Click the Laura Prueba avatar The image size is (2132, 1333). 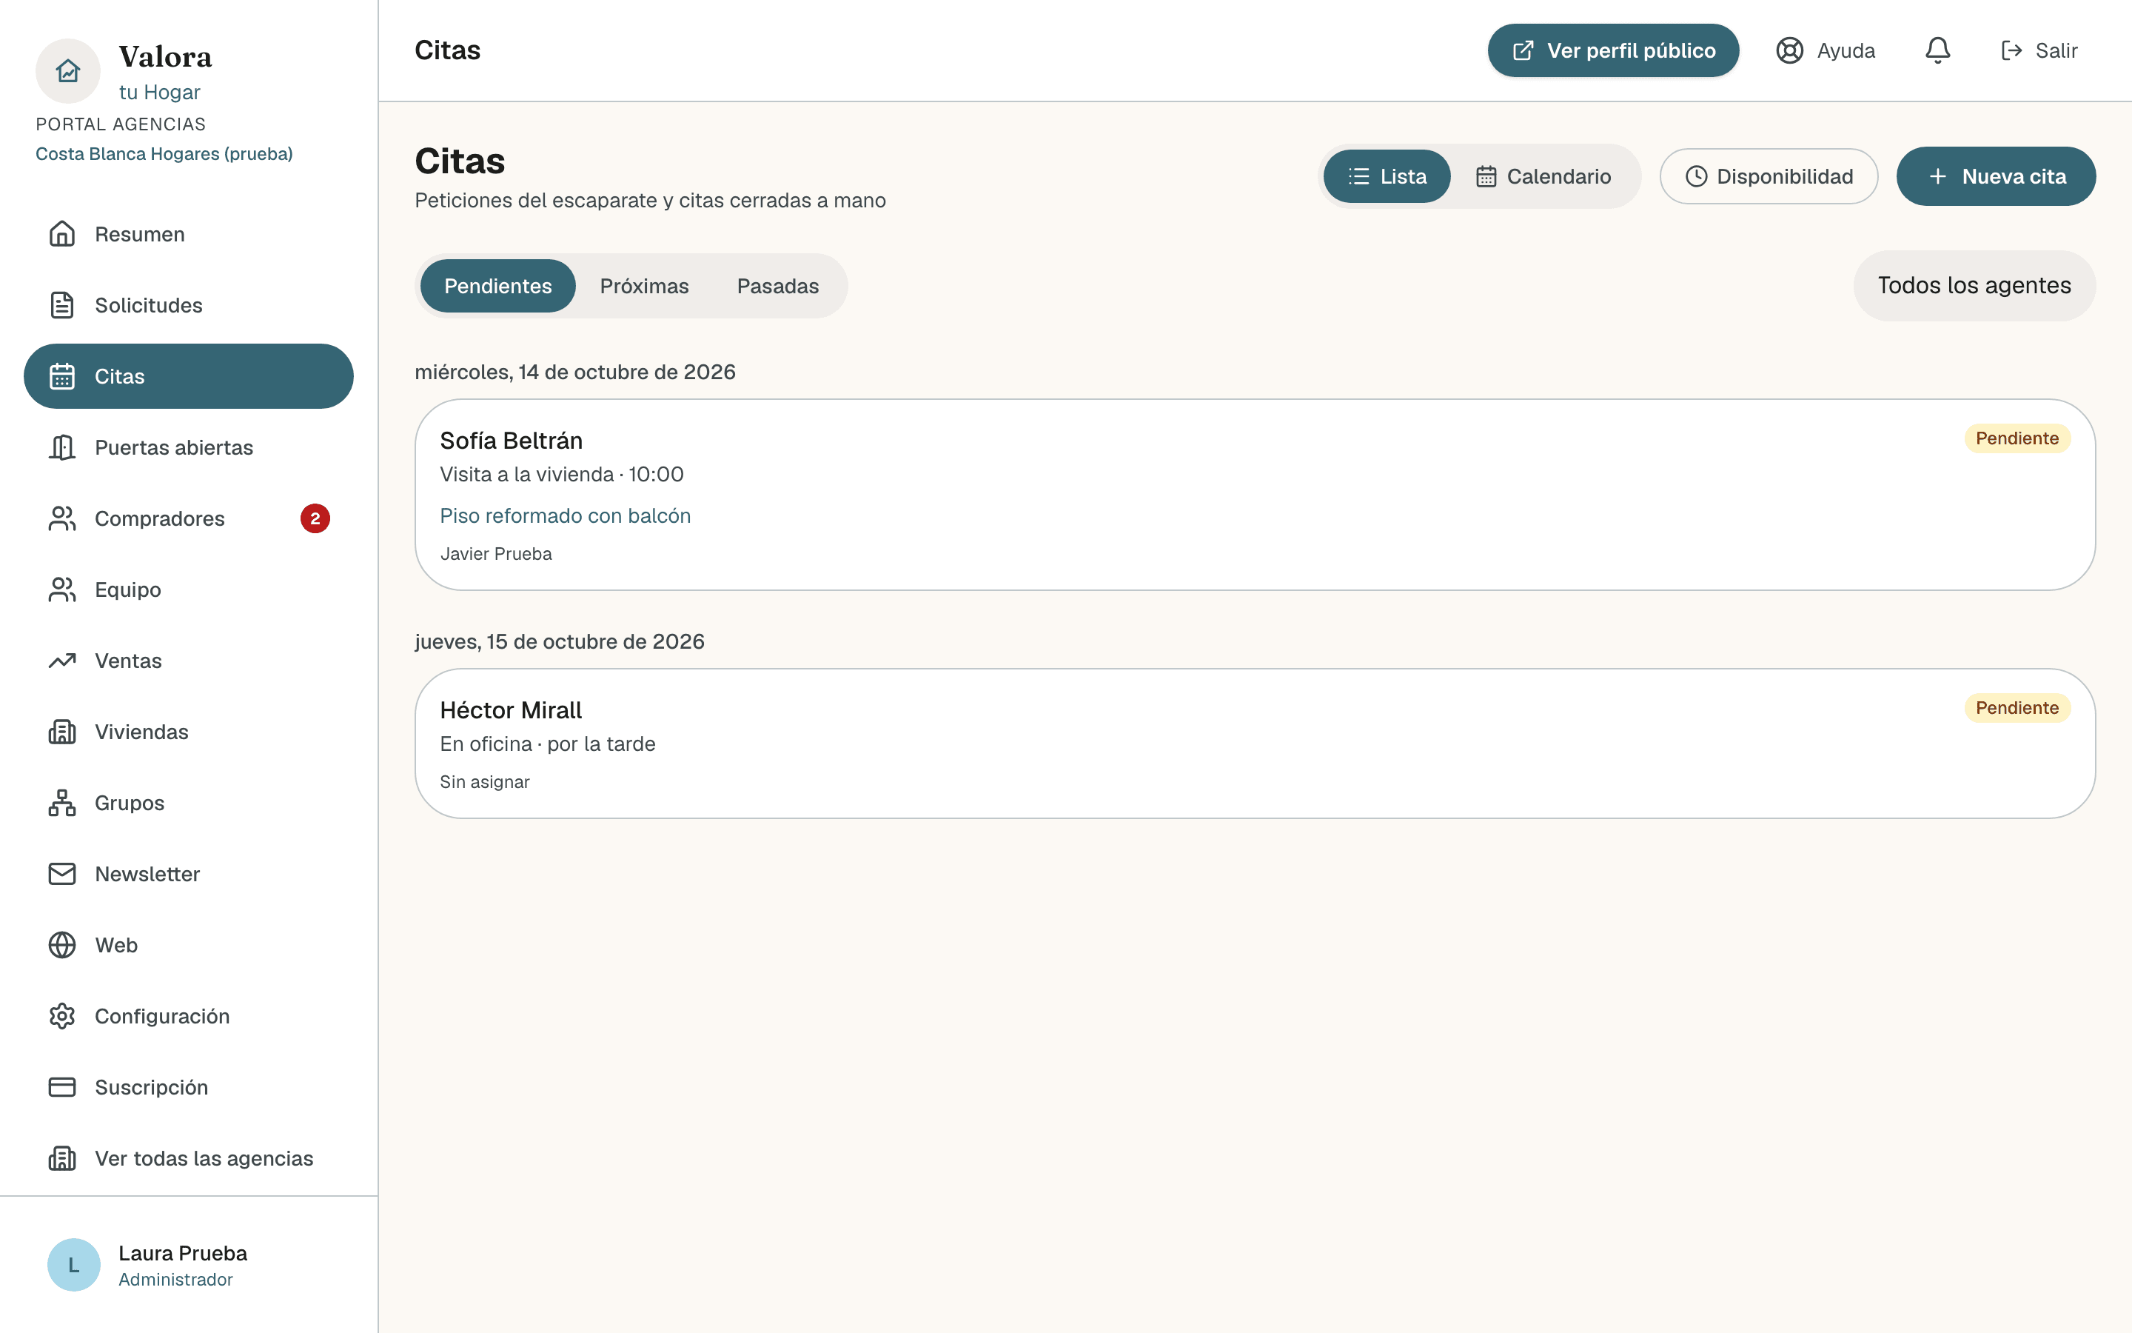point(74,1265)
